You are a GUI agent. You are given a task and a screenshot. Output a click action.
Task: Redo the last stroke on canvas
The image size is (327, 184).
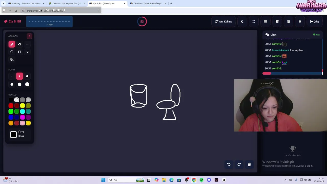(x=239, y=165)
